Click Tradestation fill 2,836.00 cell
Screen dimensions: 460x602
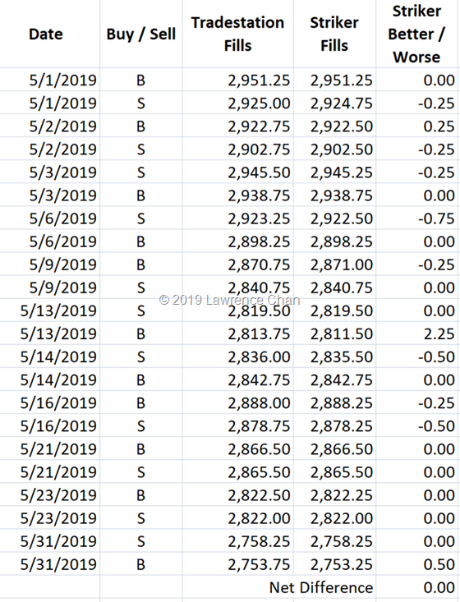pyautogui.click(x=238, y=356)
